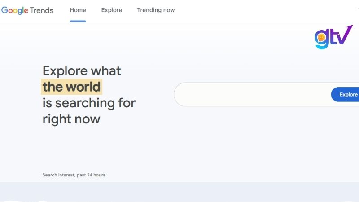Click the "right now" heading line

click(x=71, y=119)
